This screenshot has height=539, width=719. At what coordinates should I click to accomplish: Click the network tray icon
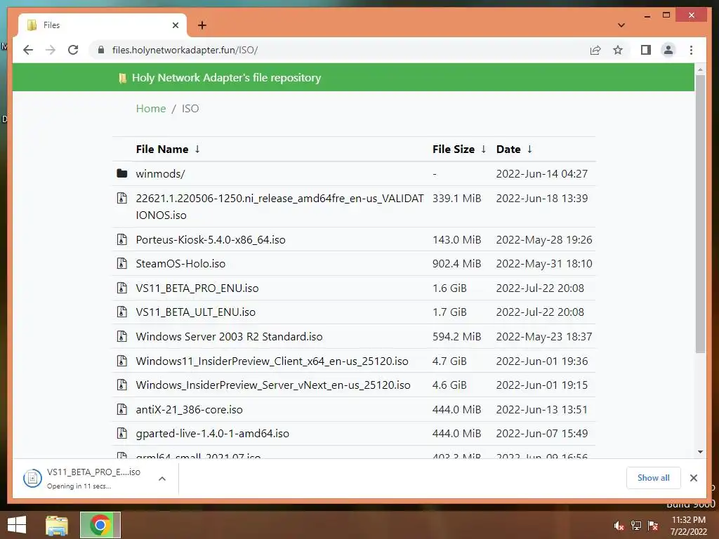(636, 526)
